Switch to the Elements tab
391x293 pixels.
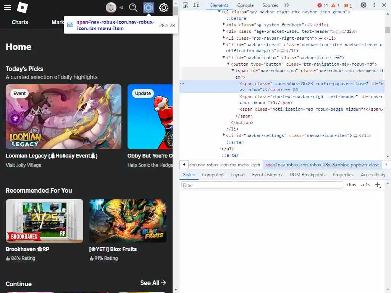click(x=219, y=5)
